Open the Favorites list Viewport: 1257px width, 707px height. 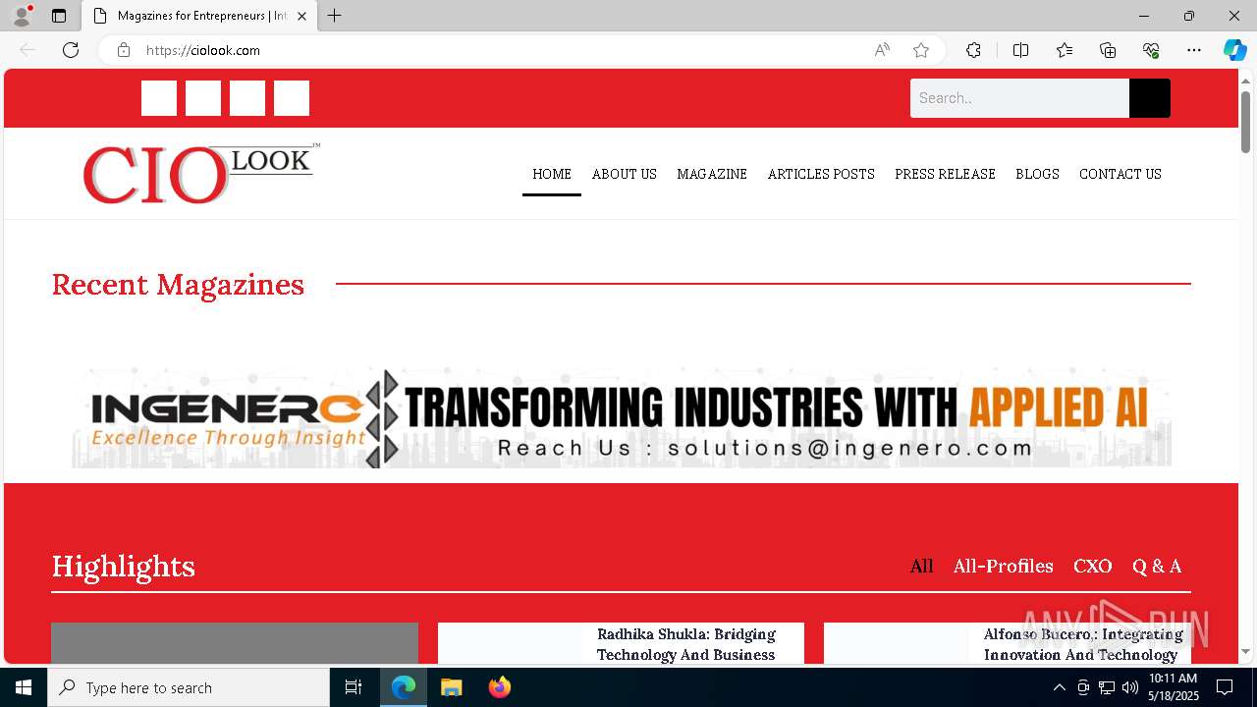pyautogui.click(x=1065, y=50)
